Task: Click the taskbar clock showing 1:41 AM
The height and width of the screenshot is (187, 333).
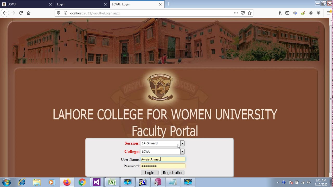Action: [321, 182]
